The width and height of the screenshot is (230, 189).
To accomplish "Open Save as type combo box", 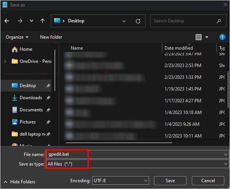I will [x=137, y=164].
